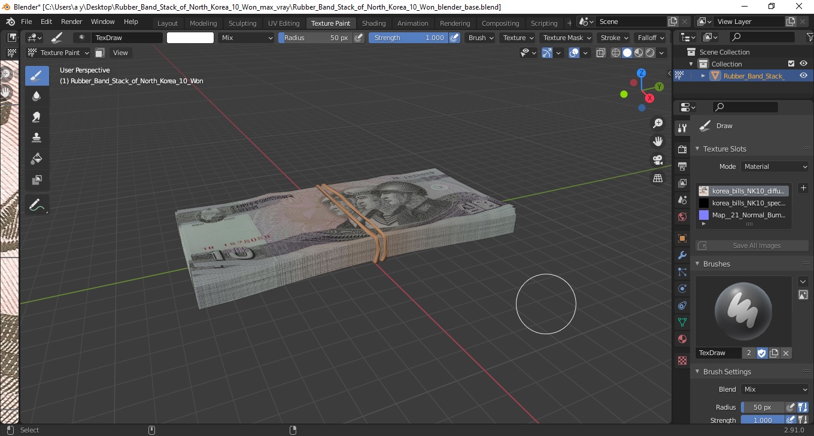Select the Annotate tool
The width and height of the screenshot is (814, 436).
37,205
